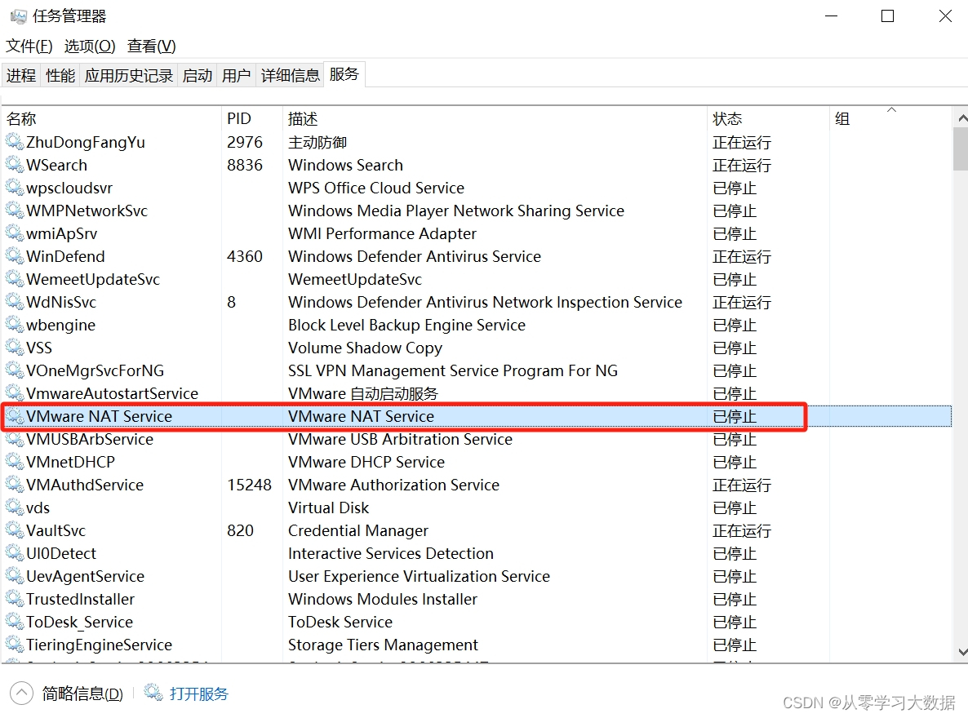Select 'SSL VPN Management Service Program For NG'
968x718 pixels.
(452, 370)
